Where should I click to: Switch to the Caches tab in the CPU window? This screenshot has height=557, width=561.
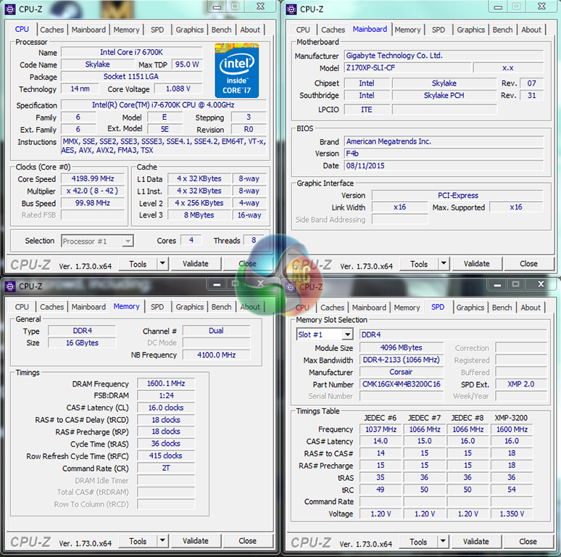coord(52,30)
